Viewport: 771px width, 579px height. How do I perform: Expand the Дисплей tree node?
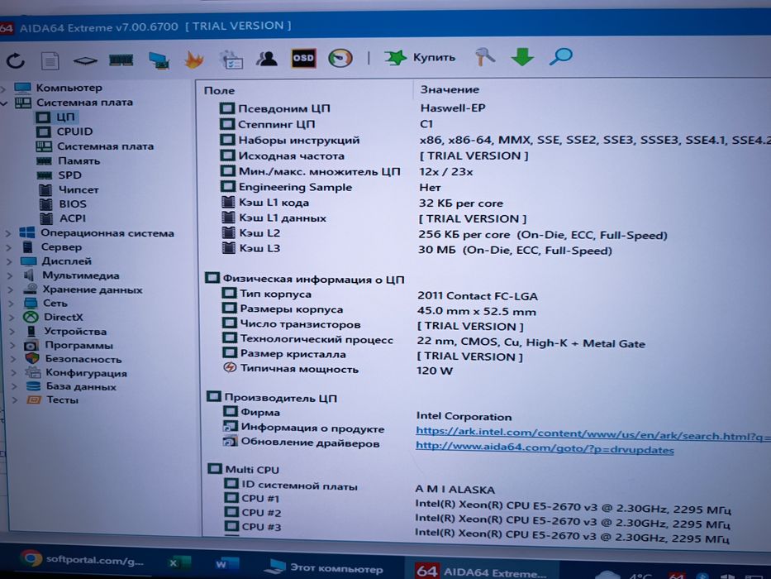coord(9,262)
